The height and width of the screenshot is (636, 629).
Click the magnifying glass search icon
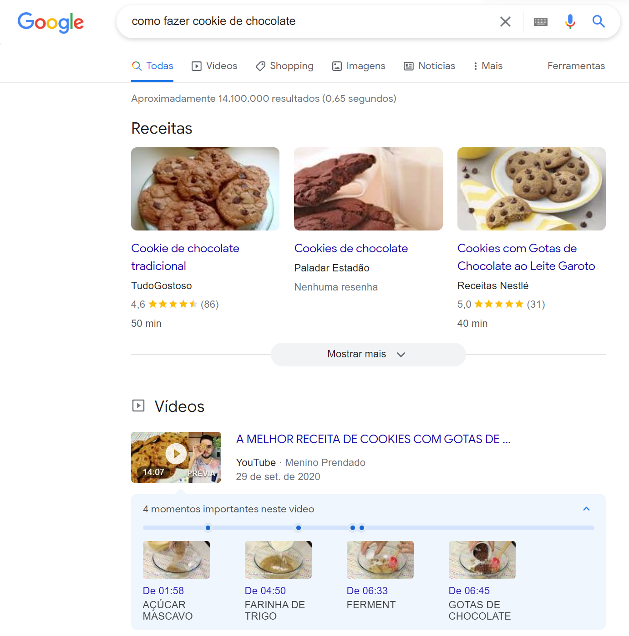[x=599, y=21]
